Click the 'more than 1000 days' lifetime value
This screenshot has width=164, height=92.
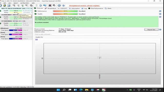[66, 30]
